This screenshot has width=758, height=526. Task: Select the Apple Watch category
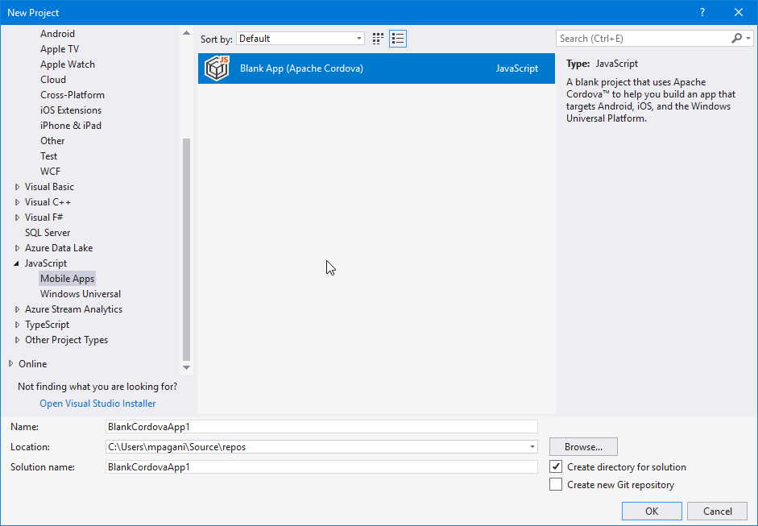point(68,64)
